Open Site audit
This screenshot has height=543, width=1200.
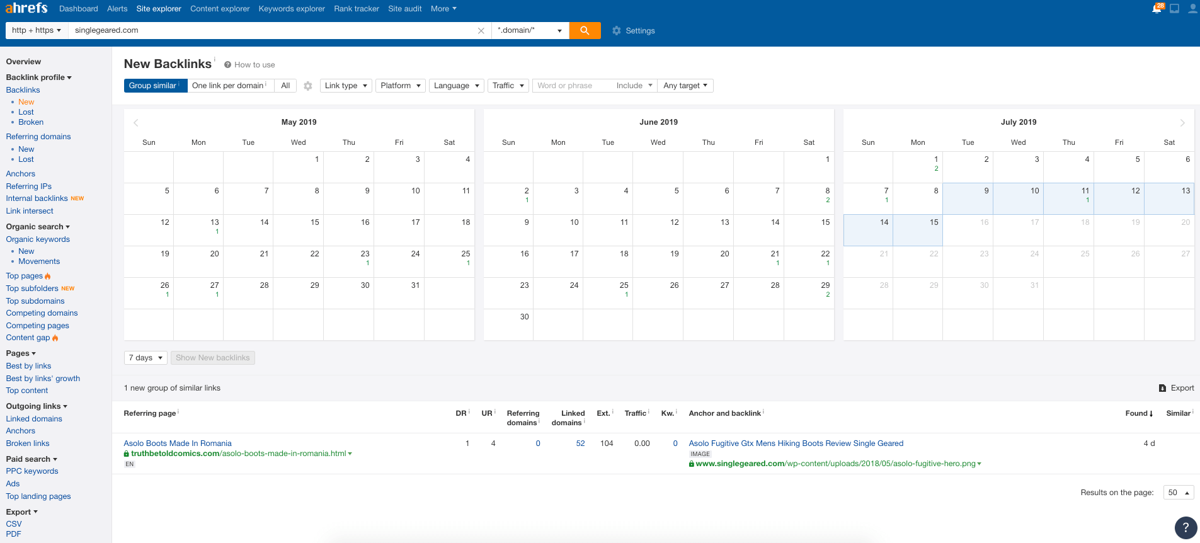pos(405,9)
